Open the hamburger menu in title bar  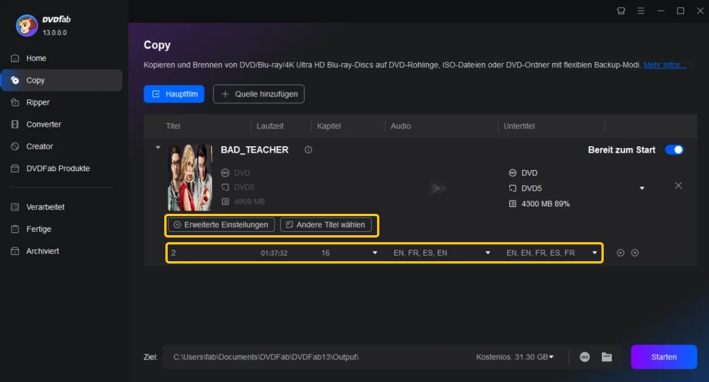641,10
